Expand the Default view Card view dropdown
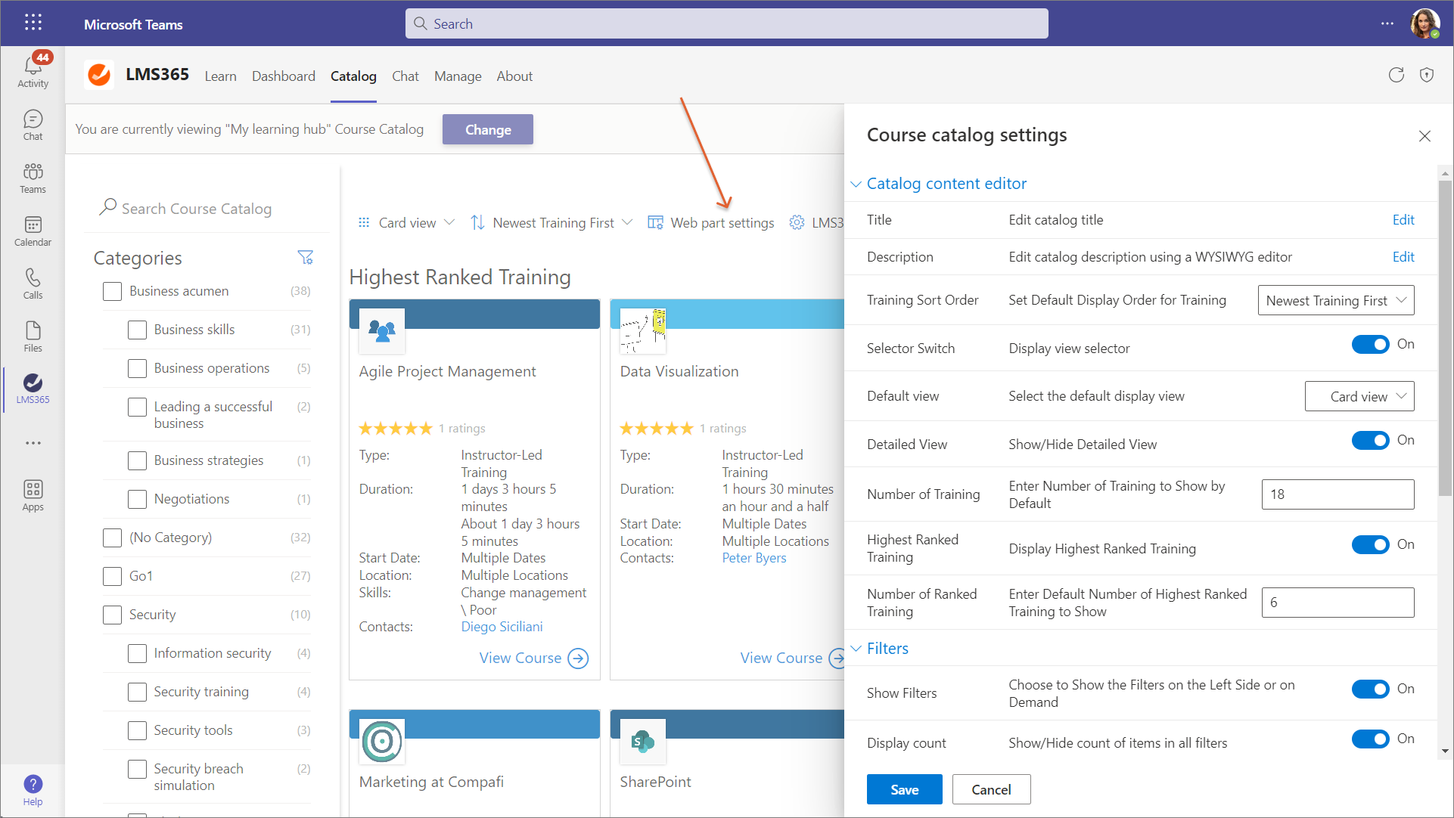This screenshot has width=1454, height=818. (1359, 396)
